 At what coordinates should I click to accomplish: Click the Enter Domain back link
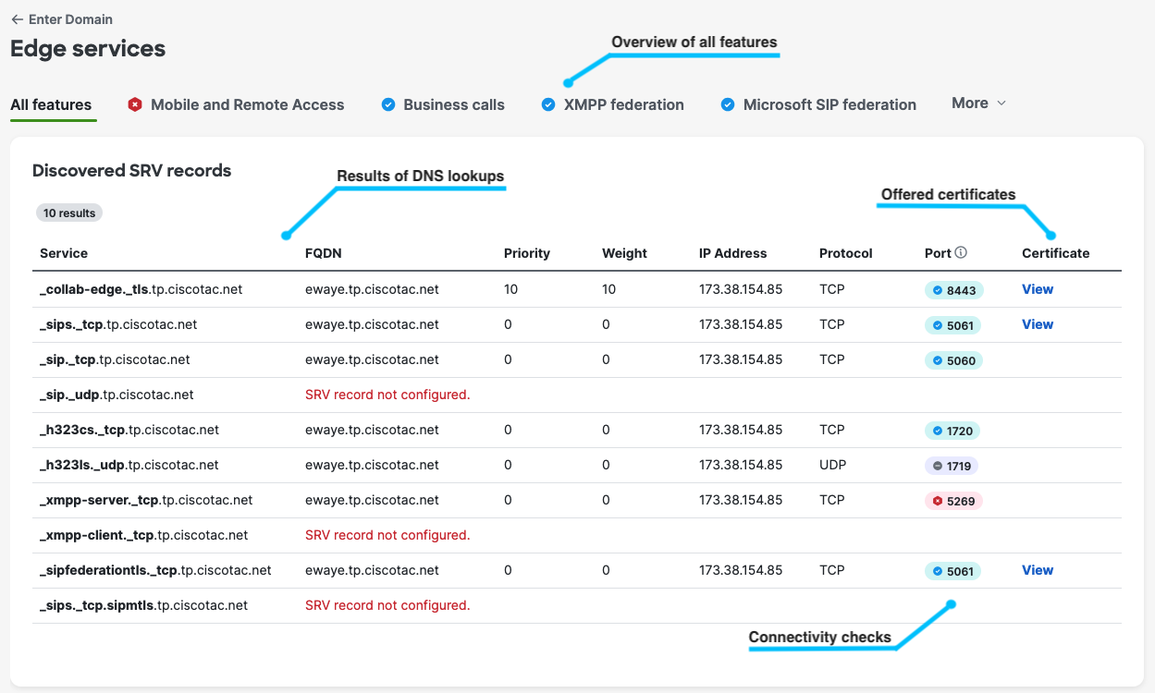coord(70,19)
